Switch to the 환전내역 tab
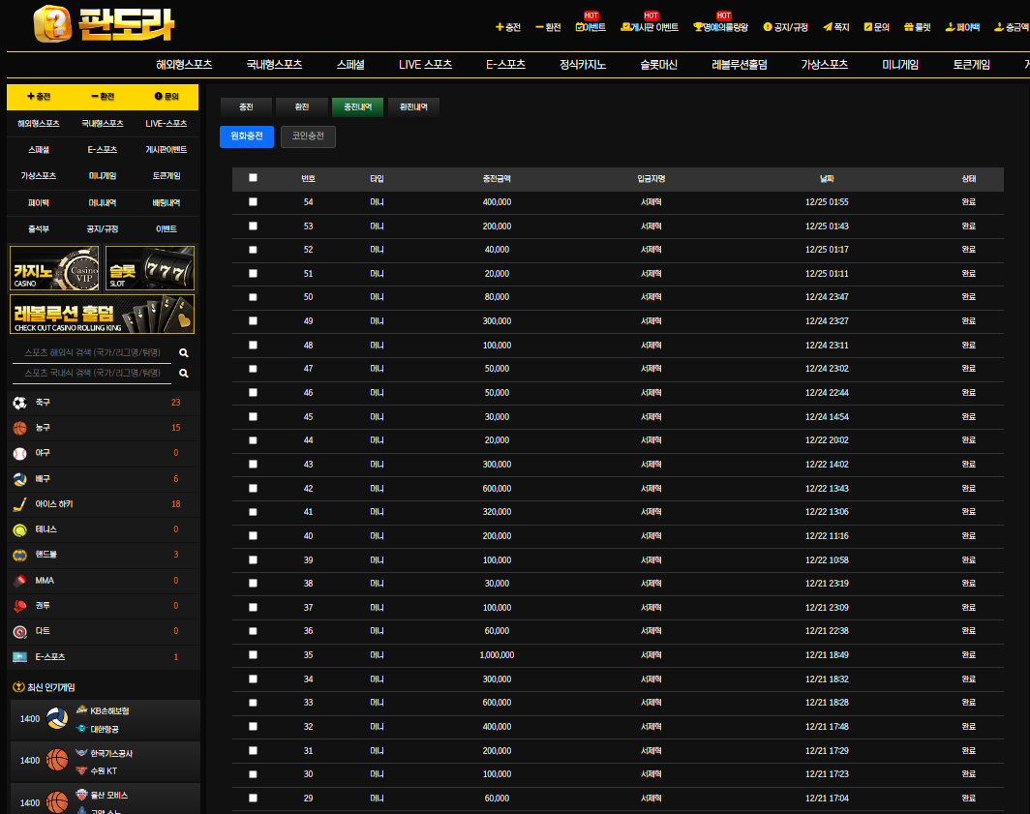Viewport: 1030px width, 814px height. tap(413, 107)
